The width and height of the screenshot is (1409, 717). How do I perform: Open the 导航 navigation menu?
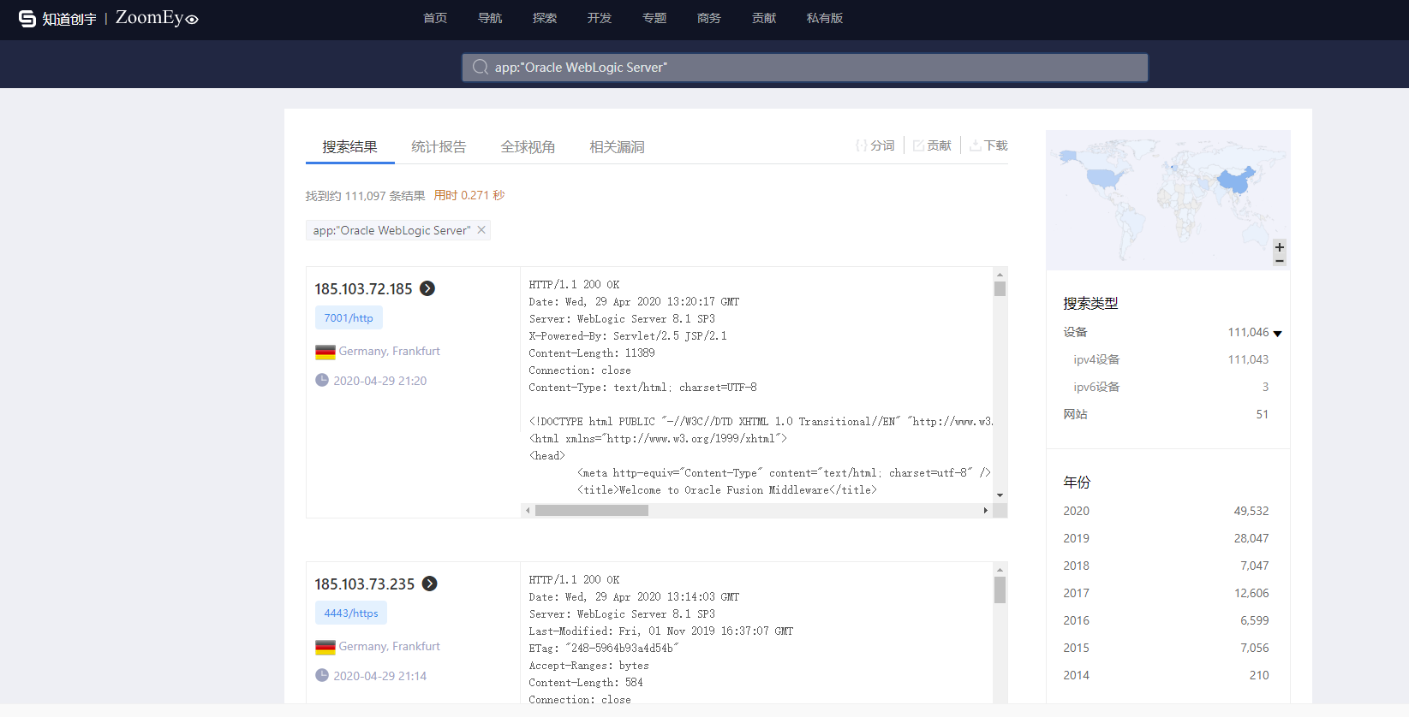490,18
